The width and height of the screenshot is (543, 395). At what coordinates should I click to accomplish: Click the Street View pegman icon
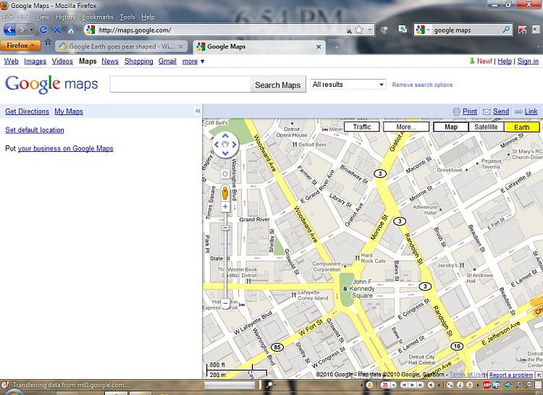click(225, 192)
